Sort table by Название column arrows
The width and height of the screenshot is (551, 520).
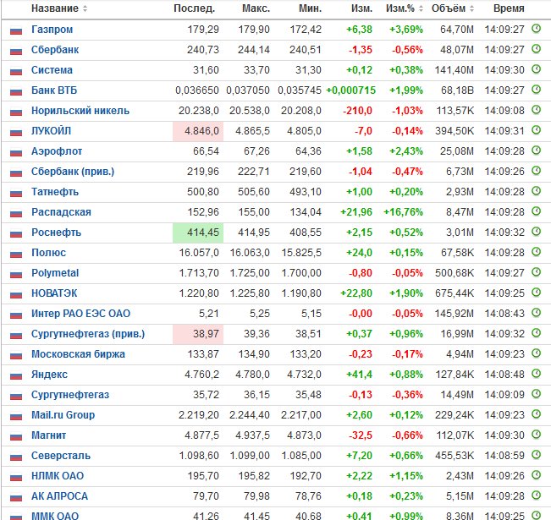(85, 8)
